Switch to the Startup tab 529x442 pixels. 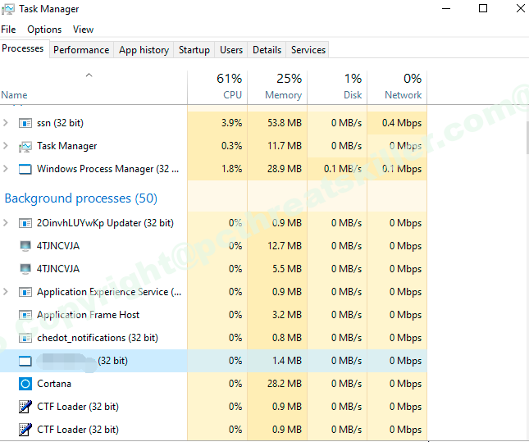click(x=194, y=50)
